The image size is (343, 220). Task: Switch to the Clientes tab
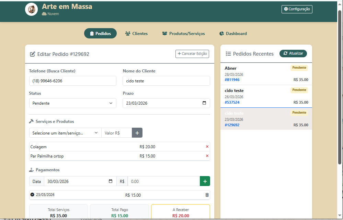click(x=136, y=34)
